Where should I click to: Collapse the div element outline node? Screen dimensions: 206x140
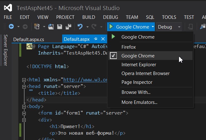pos(24,120)
